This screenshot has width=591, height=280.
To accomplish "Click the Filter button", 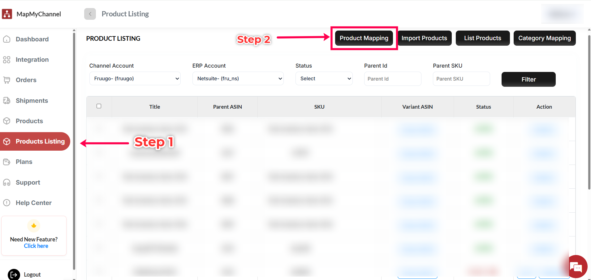I will coord(528,79).
